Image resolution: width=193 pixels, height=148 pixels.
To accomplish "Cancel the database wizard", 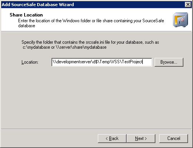I will (x=173, y=138).
